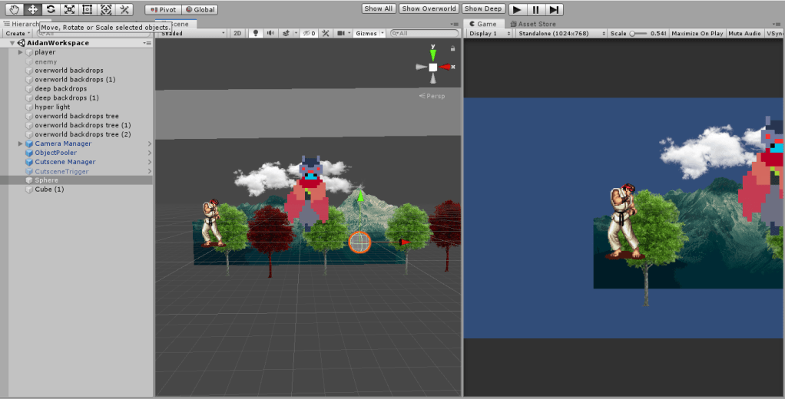Image resolution: width=785 pixels, height=399 pixels.
Task: Select the Scale tool
Action: 69,9
